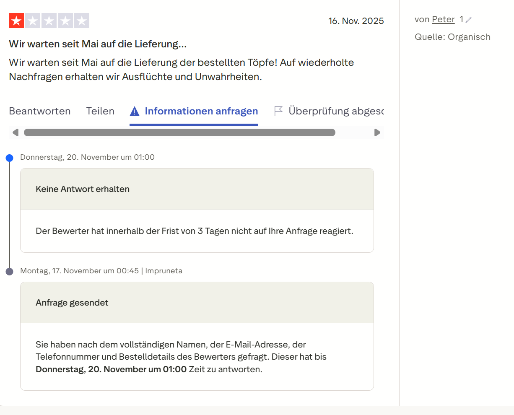This screenshot has width=514, height=415.
Task: Click the third grey rating star
Action: point(49,21)
